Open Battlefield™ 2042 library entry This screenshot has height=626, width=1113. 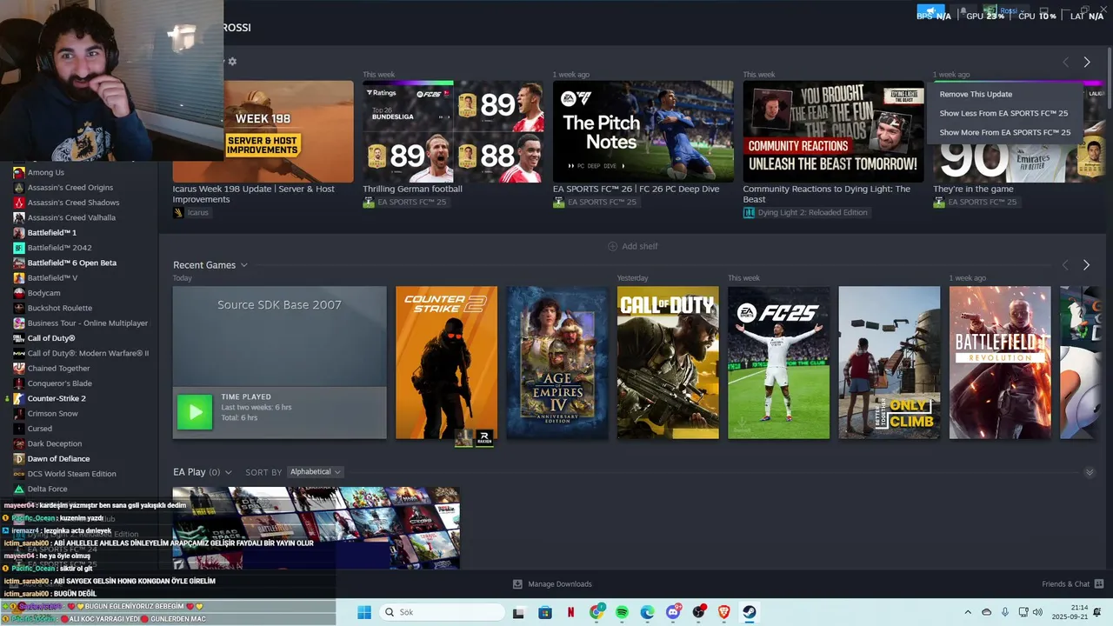pos(59,248)
